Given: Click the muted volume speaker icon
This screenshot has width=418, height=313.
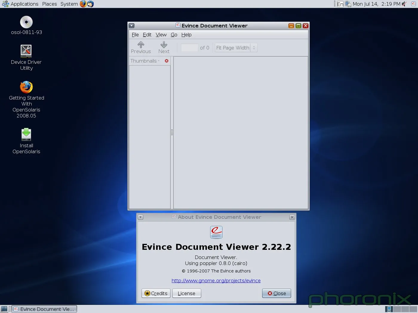Looking at the screenshot, I should 404,4.
